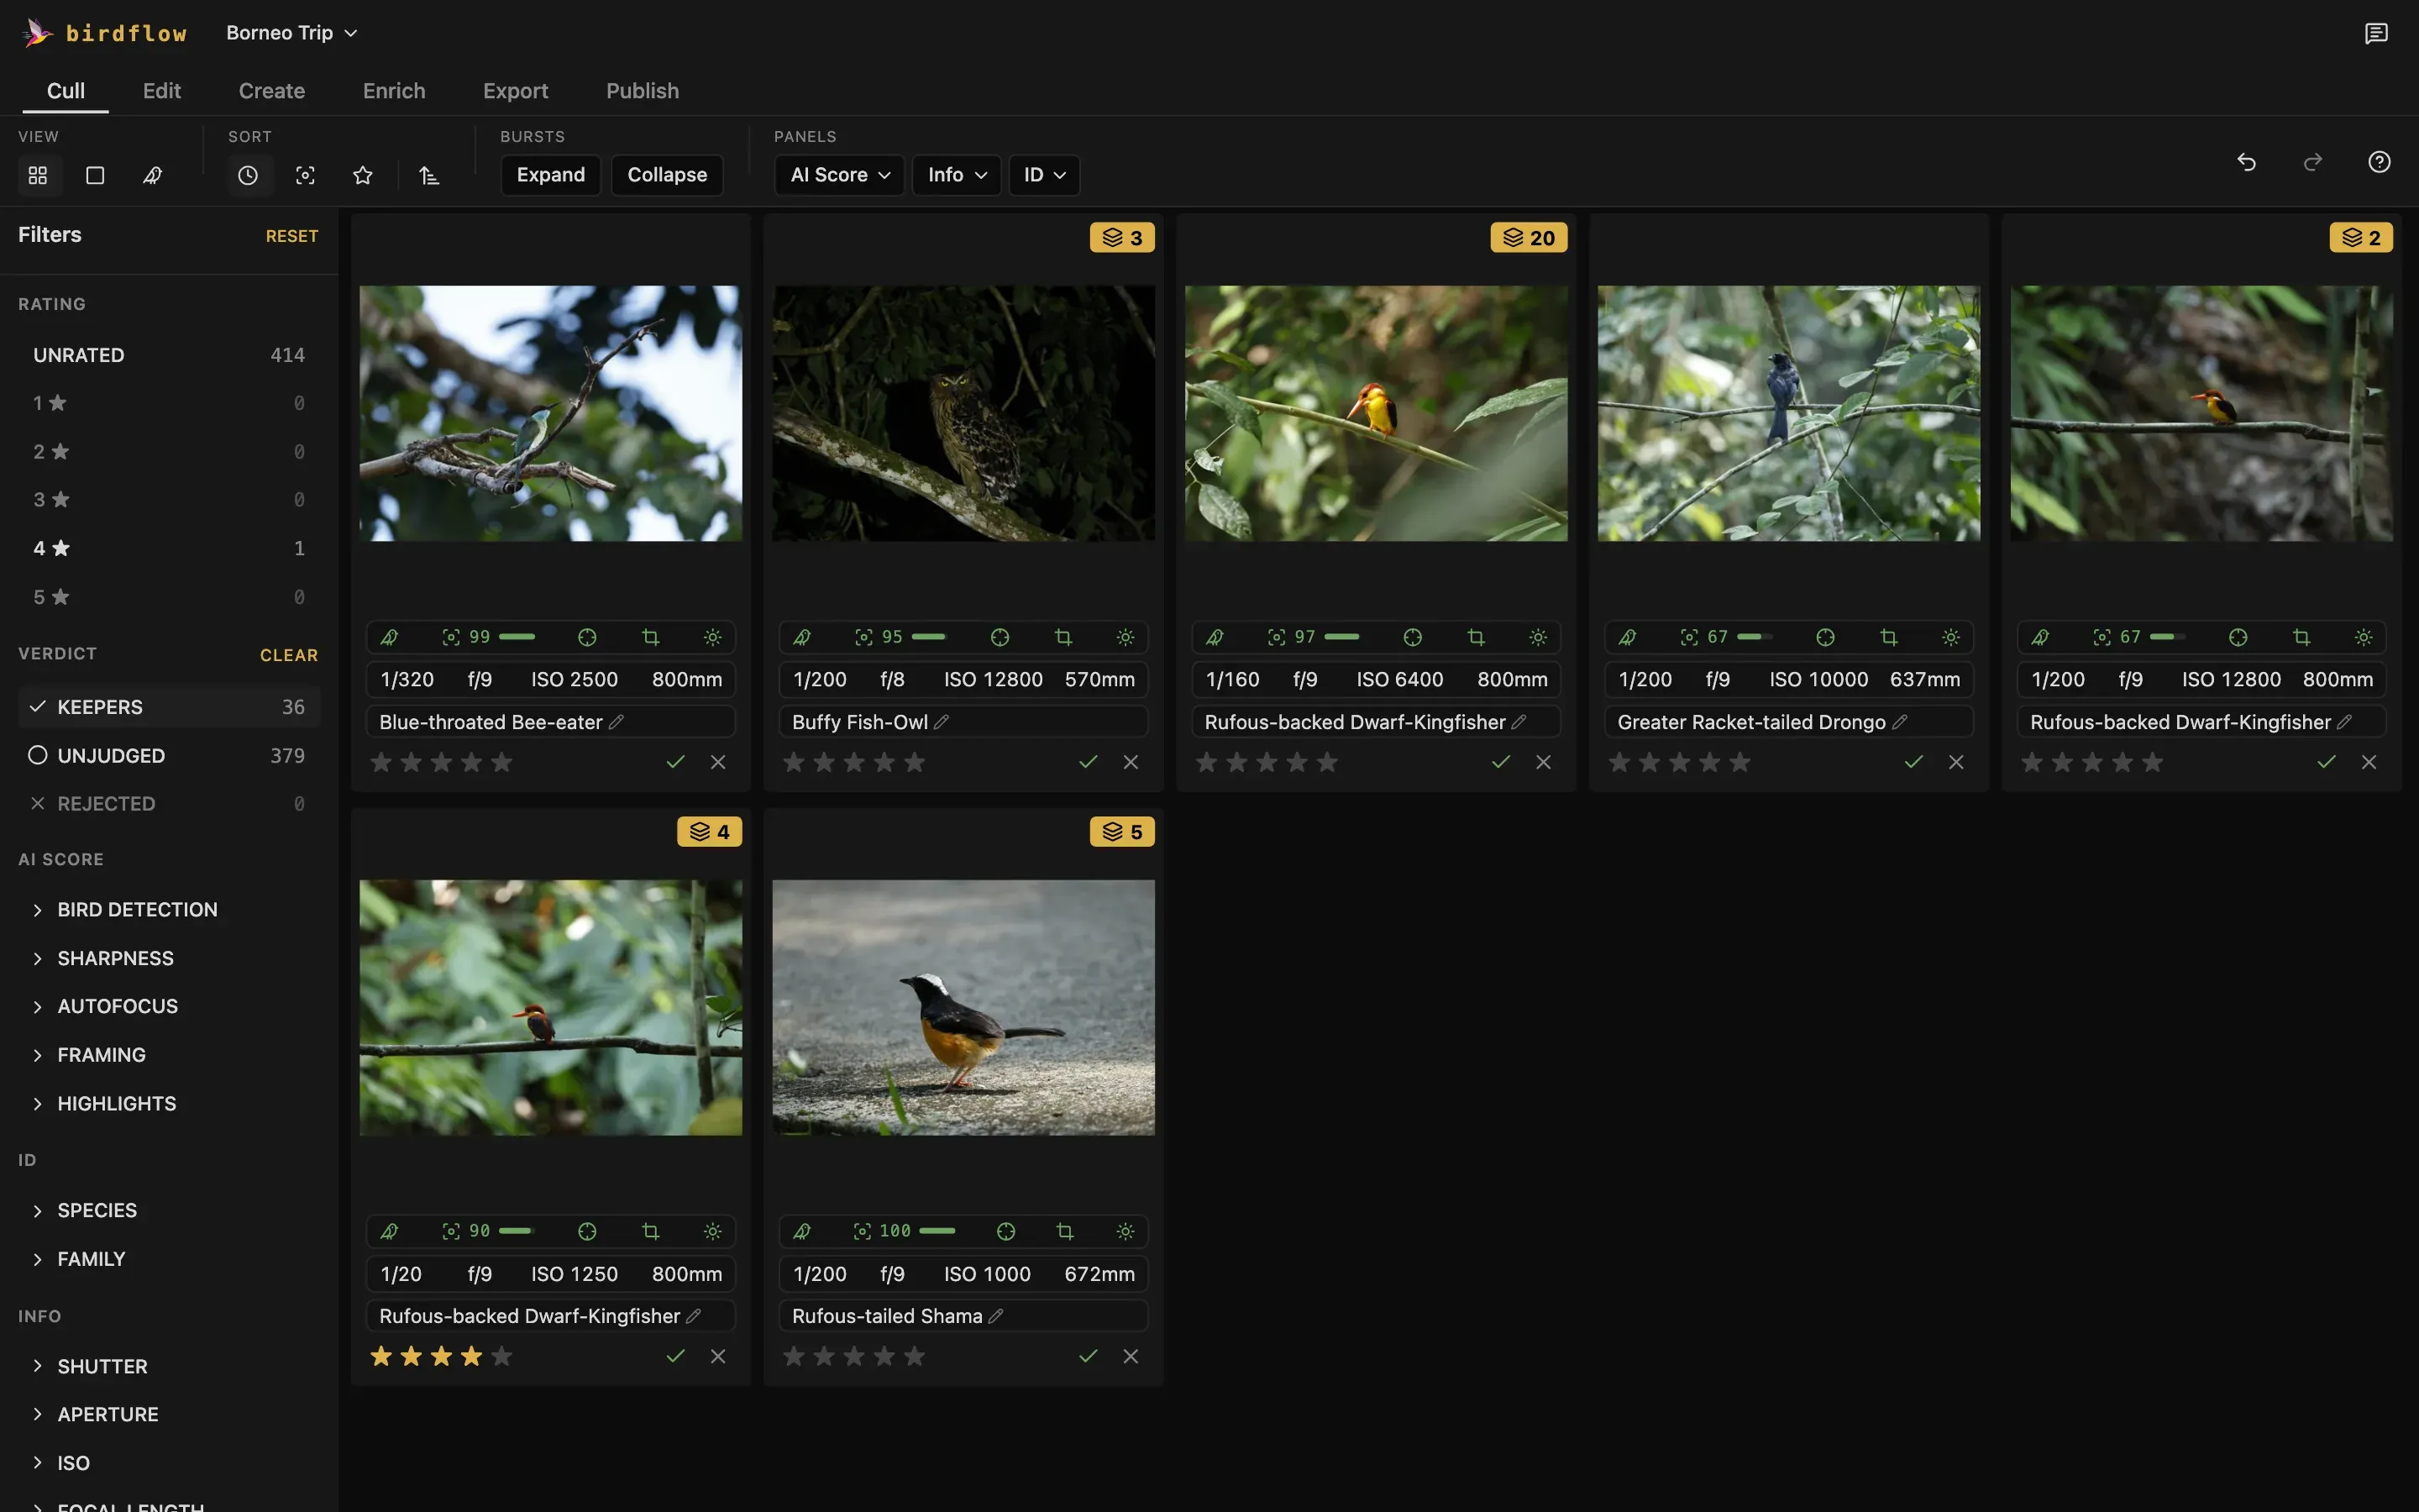Switch to the Export tab
The width and height of the screenshot is (2419, 1512).
(x=516, y=91)
